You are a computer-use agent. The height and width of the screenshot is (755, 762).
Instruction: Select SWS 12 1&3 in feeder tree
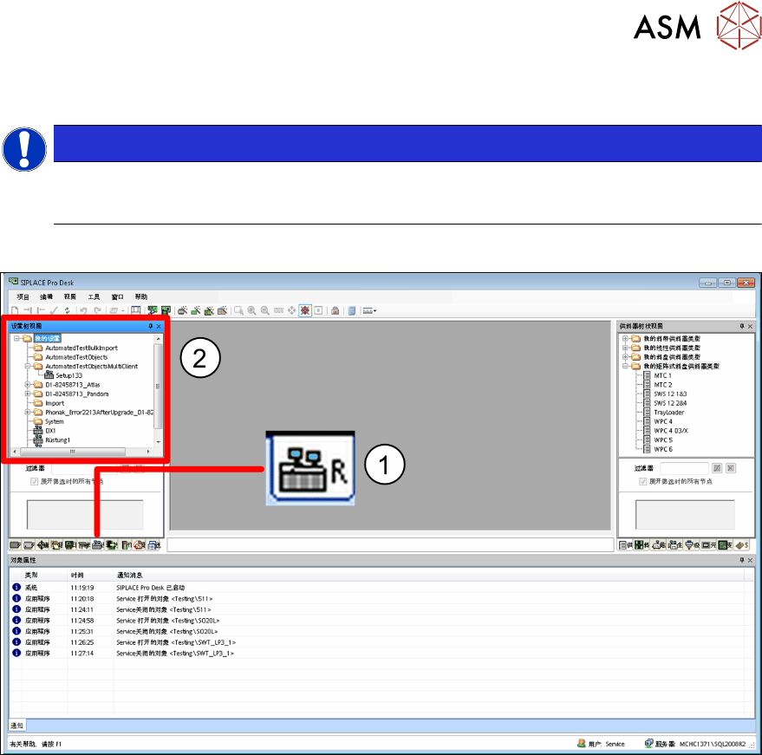tap(670, 394)
